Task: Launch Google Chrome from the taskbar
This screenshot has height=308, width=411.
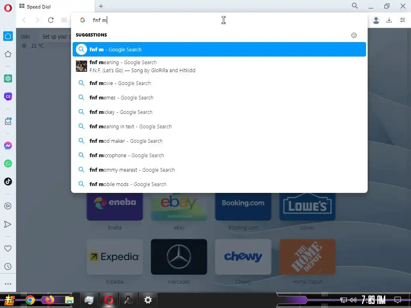Action: click(30, 300)
